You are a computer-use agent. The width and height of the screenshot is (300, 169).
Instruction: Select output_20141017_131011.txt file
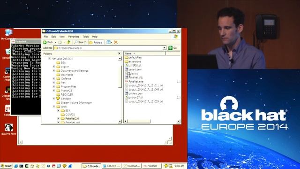coord(144,85)
